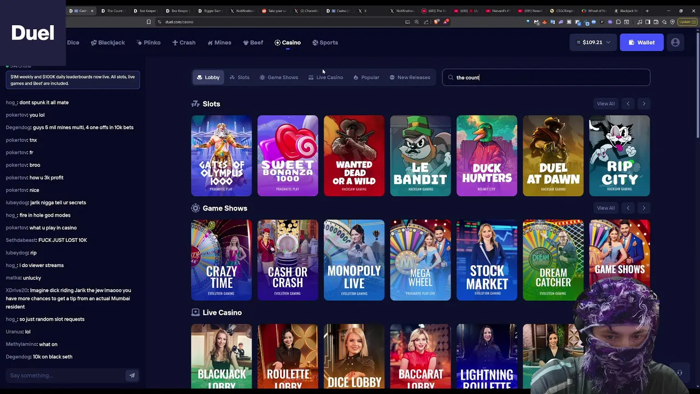
Task: Open the Crazy Time game show
Action: 221,260
